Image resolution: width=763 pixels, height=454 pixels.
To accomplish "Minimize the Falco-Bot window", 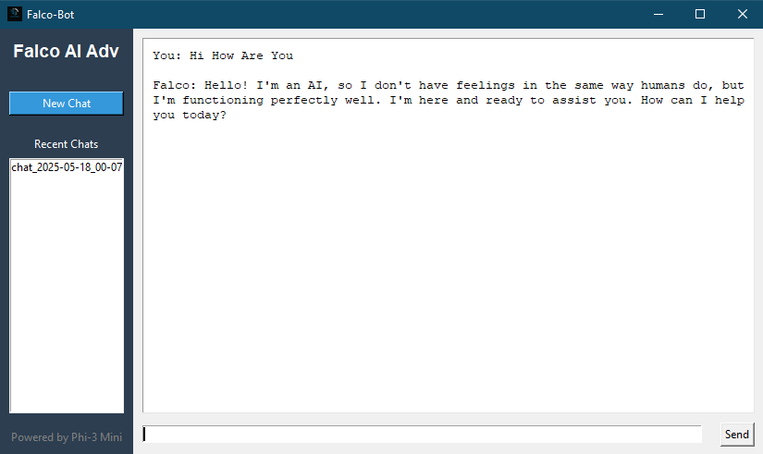I will (x=658, y=14).
